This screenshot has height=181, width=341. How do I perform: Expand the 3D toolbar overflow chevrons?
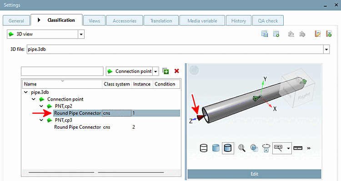tap(309, 148)
